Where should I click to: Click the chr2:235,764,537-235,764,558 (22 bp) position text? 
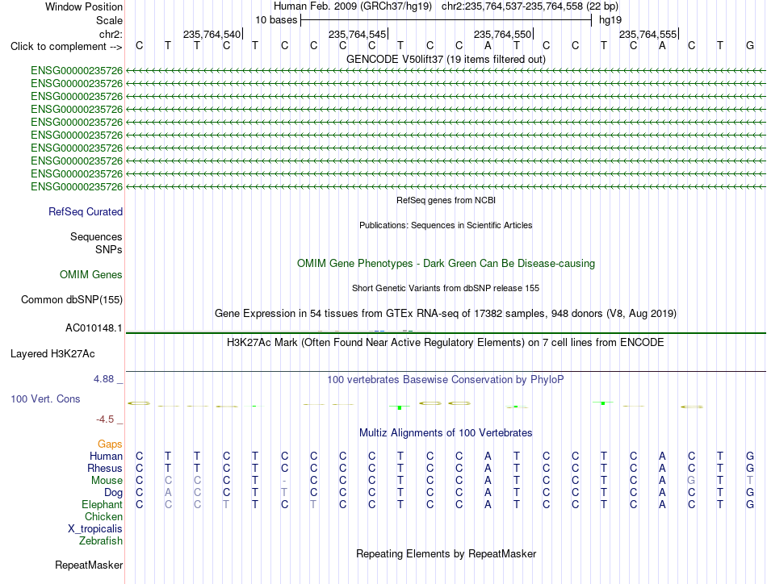[530, 6]
